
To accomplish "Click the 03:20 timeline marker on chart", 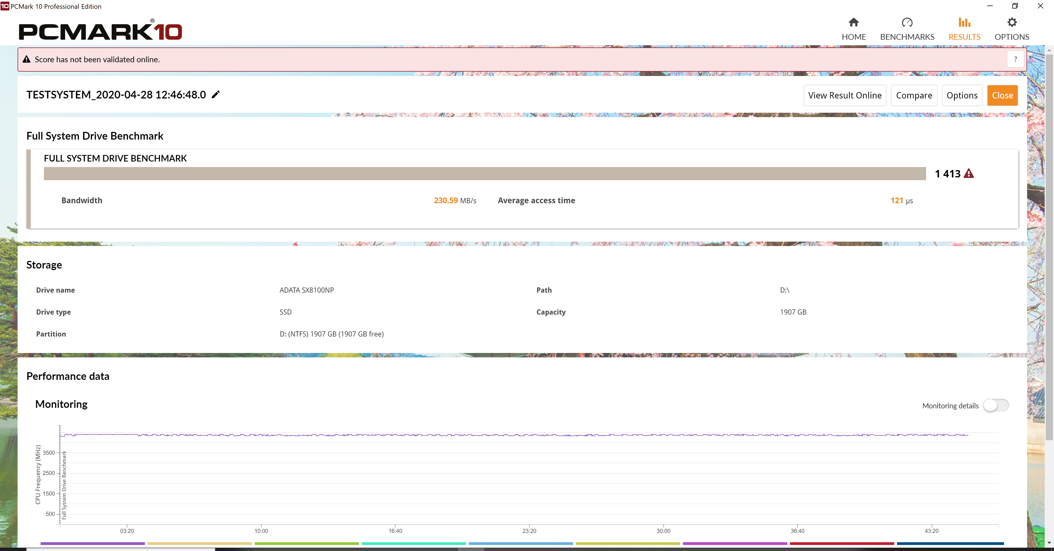I will pos(127,530).
